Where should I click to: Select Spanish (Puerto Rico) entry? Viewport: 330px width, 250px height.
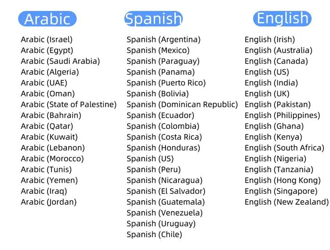(166, 83)
